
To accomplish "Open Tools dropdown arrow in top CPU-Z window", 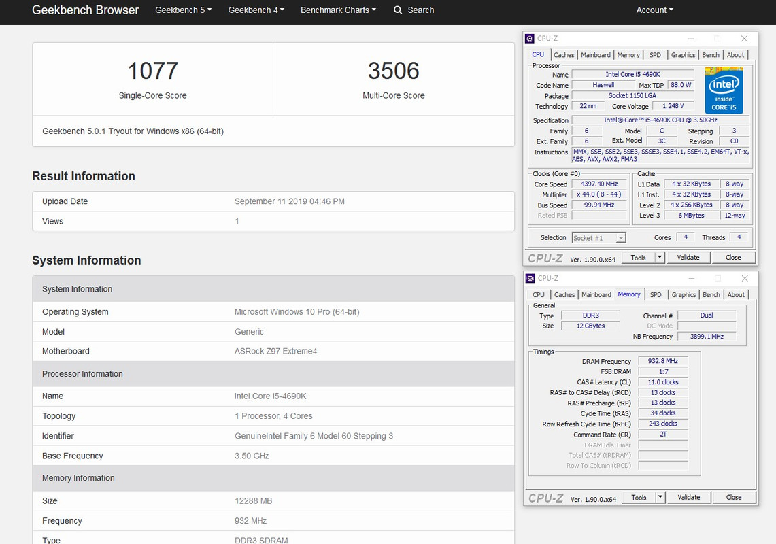I will 659,258.
